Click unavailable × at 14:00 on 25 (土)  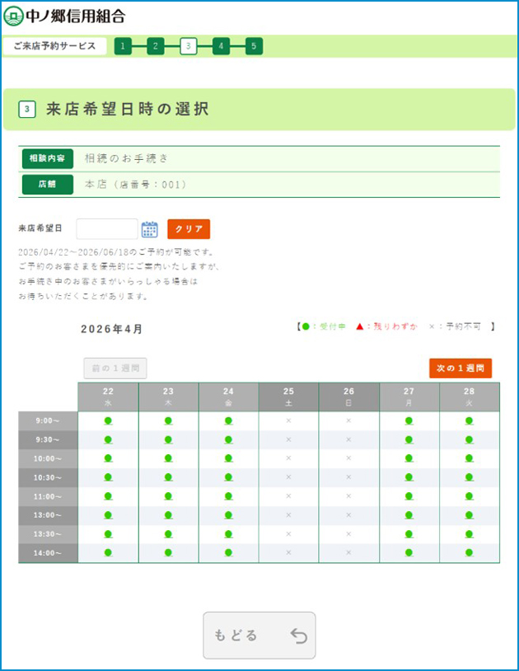288,552
